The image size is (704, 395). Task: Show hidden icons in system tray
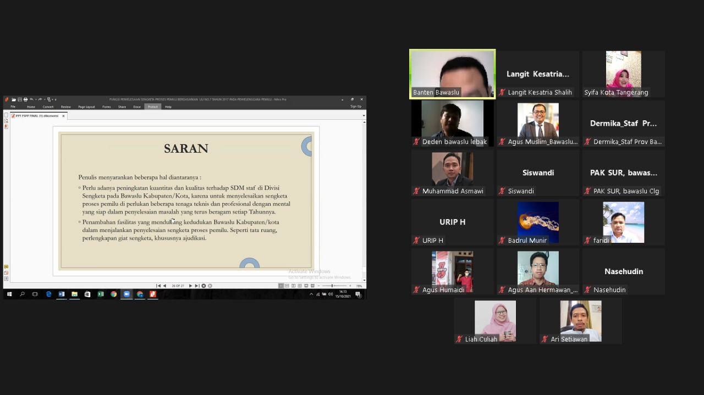pyautogui.click(x=311, y=294)
